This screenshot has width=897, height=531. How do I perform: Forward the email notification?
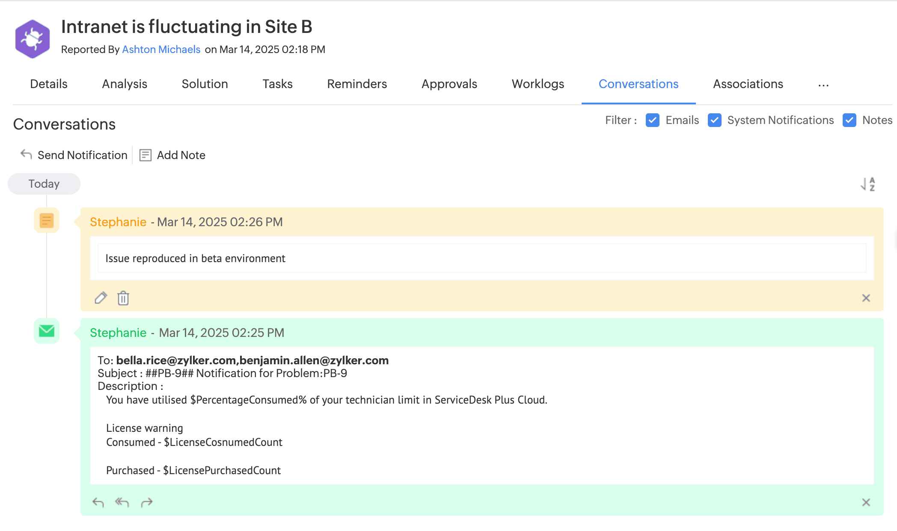147,502
